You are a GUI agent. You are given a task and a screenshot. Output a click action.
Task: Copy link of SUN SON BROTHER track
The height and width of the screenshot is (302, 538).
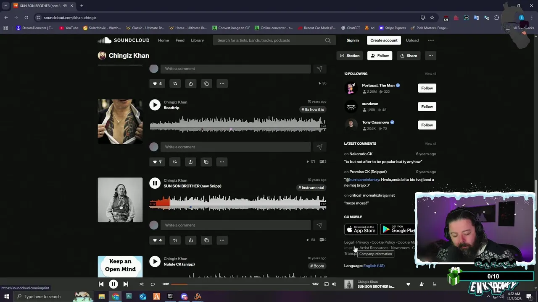(x=206, y=240)
